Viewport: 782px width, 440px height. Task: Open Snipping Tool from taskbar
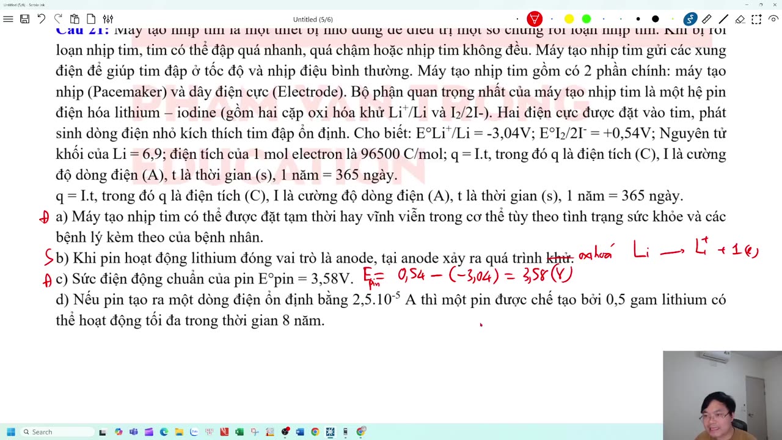(x=255, y=432)
